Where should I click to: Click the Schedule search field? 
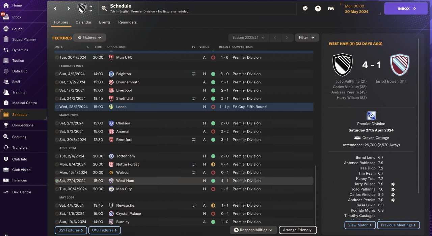197,9
